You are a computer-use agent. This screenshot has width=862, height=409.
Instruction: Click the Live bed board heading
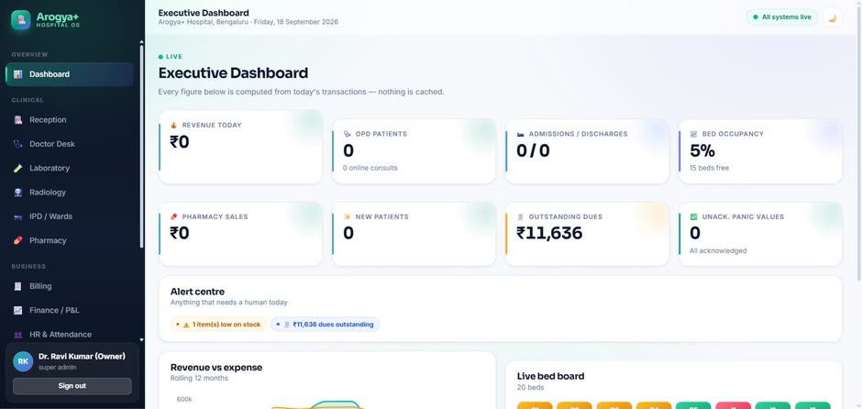point(550,377)
